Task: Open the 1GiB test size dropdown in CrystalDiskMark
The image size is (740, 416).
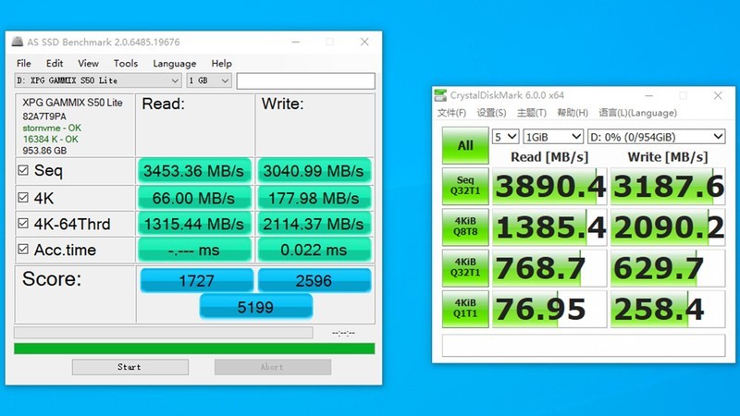Action: point(553,137)
